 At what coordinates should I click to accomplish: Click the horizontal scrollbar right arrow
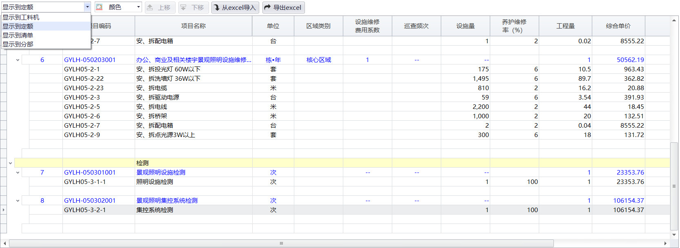point(665,244)
